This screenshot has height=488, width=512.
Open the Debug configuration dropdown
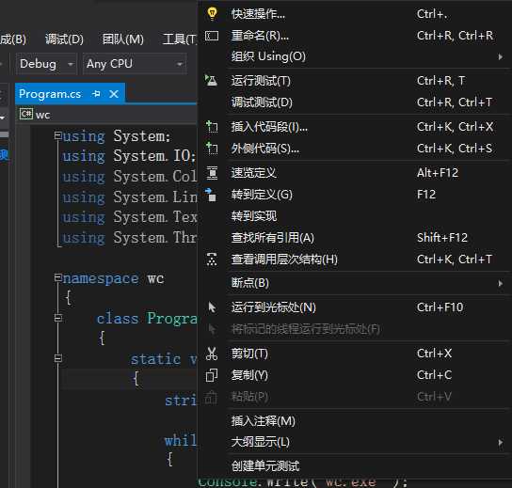click(x=46, y=64)
